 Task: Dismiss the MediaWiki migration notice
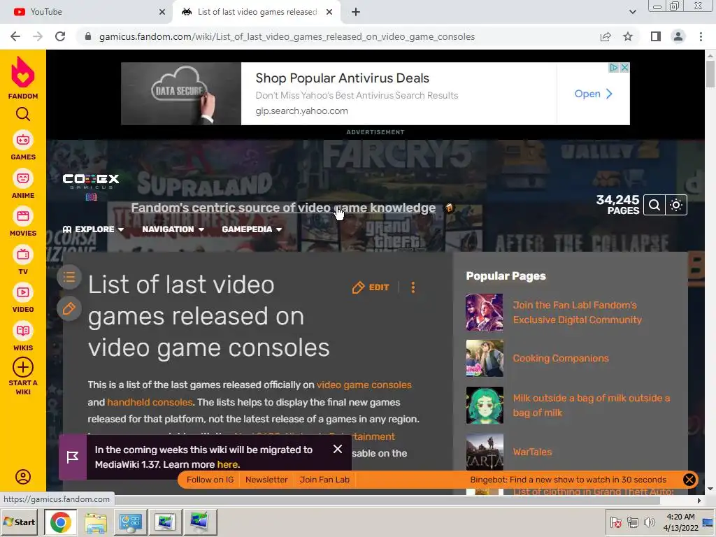tap(338, 450)
